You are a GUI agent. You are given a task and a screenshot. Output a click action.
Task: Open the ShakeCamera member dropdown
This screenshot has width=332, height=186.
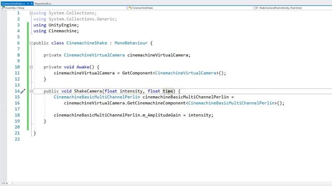[x=294, y=8]
